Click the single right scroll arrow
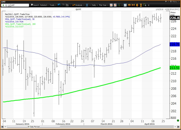Screen dimensions: 181x130 (x=175, y=127)
